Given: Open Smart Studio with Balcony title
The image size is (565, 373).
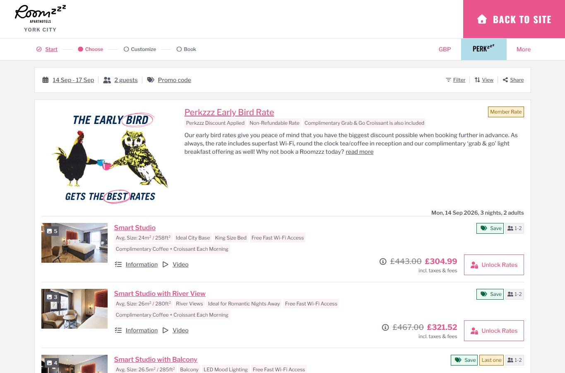Looking at the screenshot, I should pyautogui.click(x=156, y=359).
